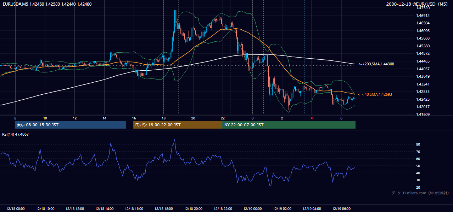Click RSI scale value 30

point(418,180)
